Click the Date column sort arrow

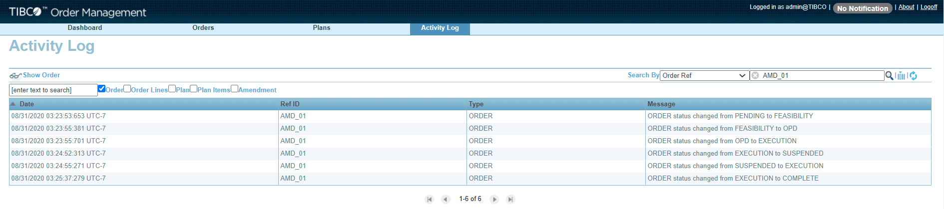pyautogui.click(x=13, y=104)
